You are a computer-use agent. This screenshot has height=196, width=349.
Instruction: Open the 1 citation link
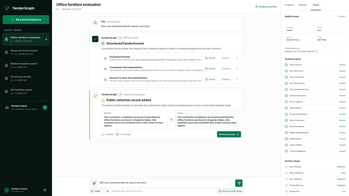point(225,58)
